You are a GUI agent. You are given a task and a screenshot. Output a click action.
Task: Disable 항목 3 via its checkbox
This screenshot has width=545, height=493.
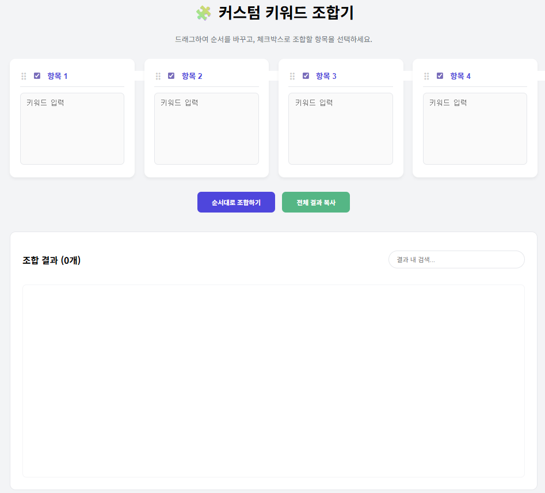tap(306, 75)
